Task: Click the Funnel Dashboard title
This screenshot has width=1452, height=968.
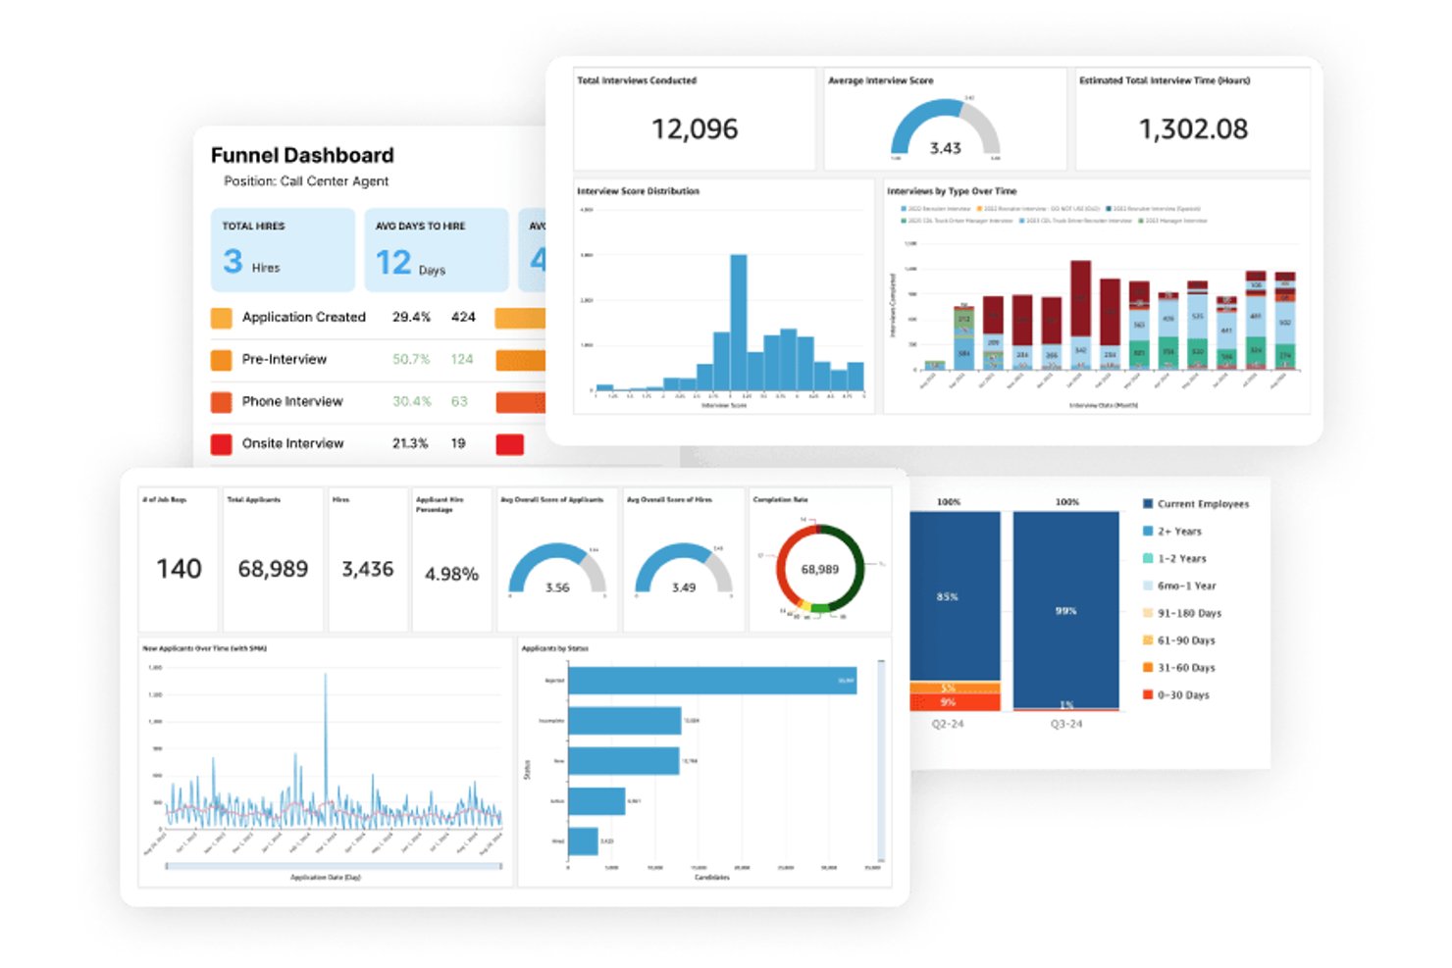Action: pos(302,156)
